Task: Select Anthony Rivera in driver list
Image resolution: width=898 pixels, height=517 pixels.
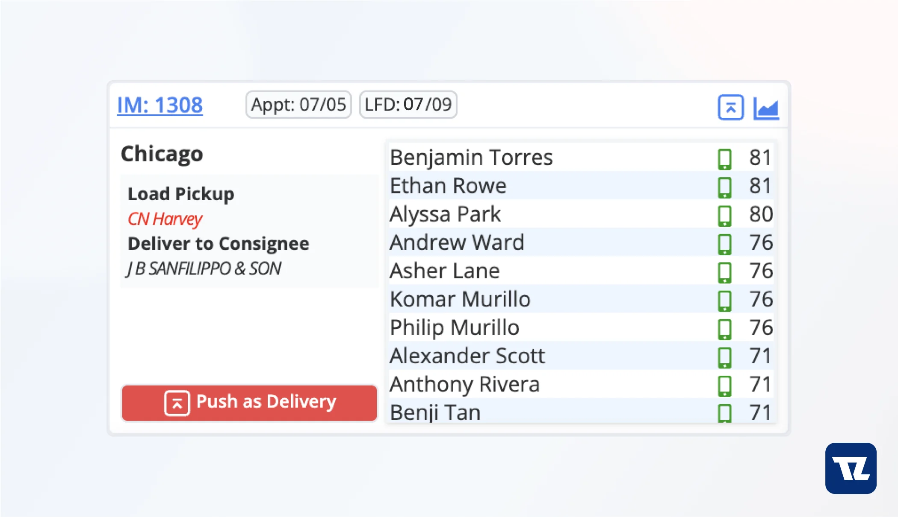Action: (581, 384)
